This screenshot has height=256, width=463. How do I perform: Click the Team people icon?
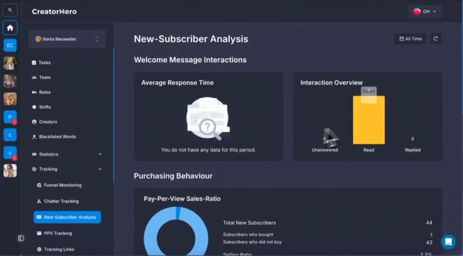click(x=34, y=77)
